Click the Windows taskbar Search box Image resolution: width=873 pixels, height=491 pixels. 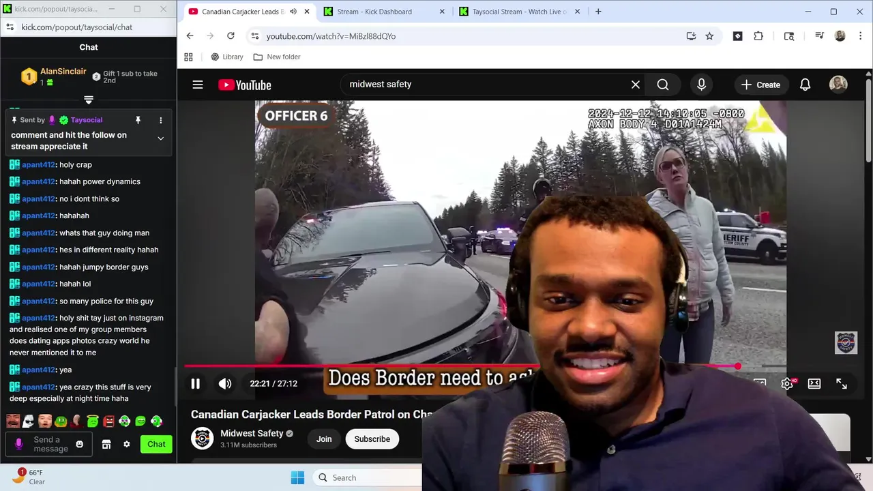(367, 477)
